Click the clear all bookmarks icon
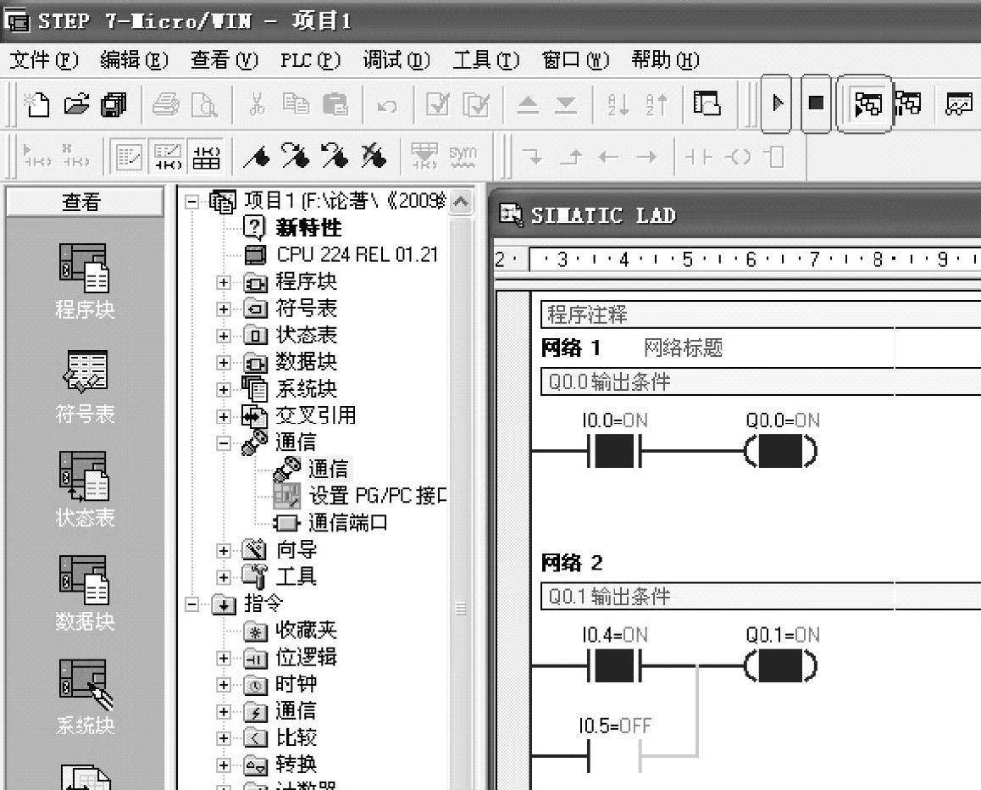 pos(373,157)
